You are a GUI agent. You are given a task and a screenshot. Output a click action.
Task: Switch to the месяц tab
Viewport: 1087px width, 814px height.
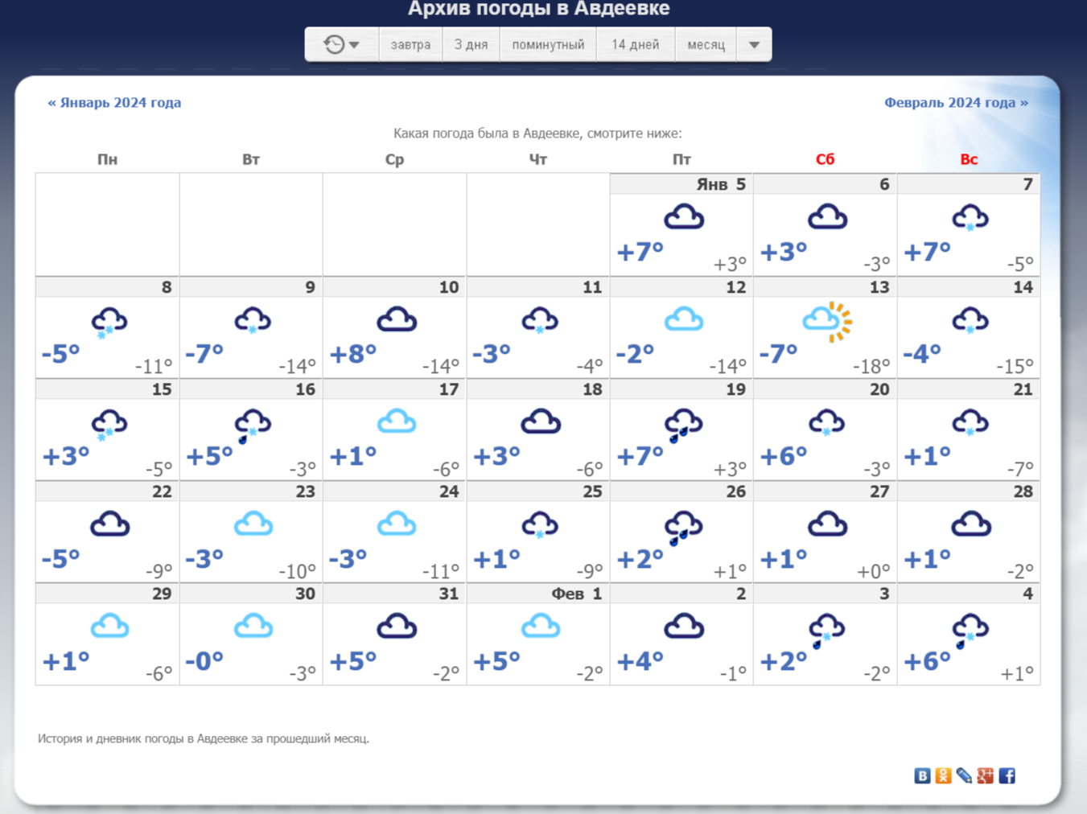(706, 44)
